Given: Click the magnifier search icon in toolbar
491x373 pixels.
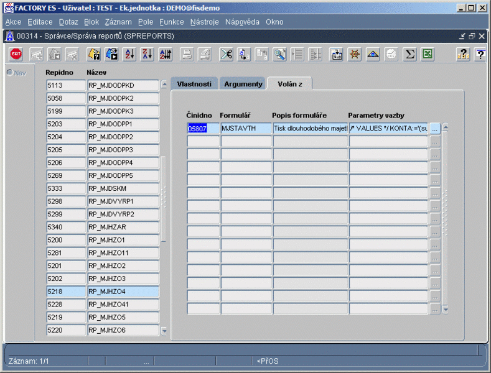Looking at the screenshot, I should click(x=280, y=55).
